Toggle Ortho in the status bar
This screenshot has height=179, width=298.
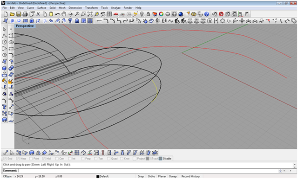pos(151,176)
